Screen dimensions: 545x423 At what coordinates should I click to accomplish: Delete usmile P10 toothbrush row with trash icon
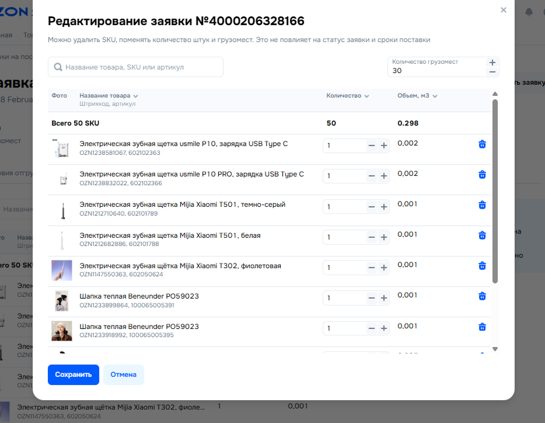tap(482, 144)
